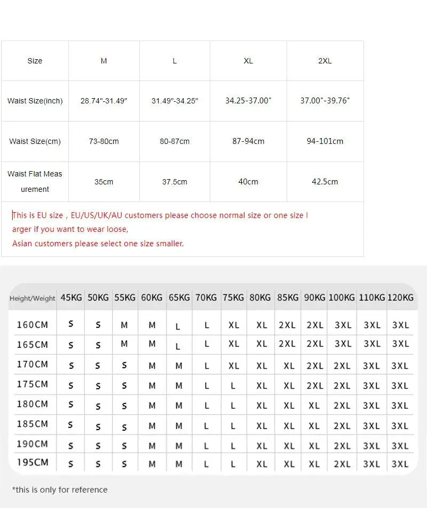Select the 120KG weight column header

(x=400, y=297)
